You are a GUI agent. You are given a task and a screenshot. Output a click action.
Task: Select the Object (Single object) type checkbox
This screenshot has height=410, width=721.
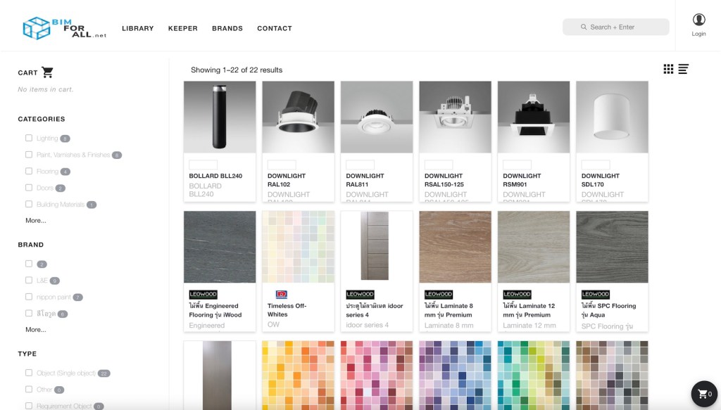pos(29,373)
